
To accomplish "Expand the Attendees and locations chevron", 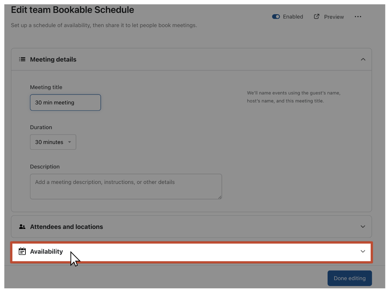I will click(x=363, y=227).
